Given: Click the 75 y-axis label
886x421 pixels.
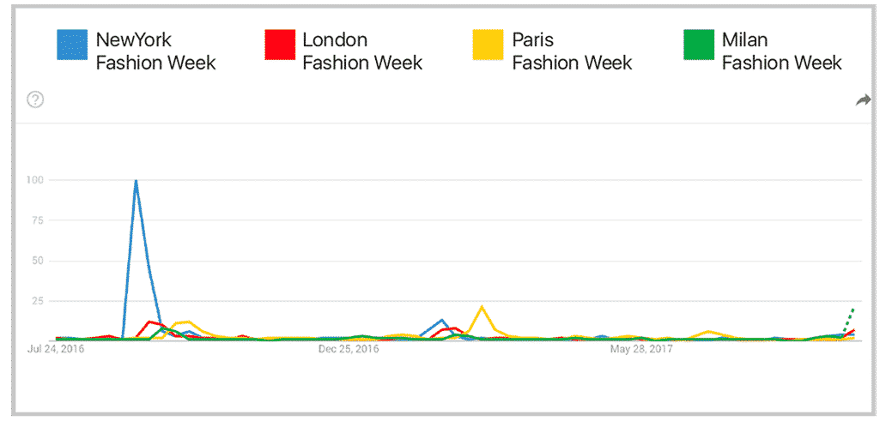Looking at the screenshot, I should 38,220.
